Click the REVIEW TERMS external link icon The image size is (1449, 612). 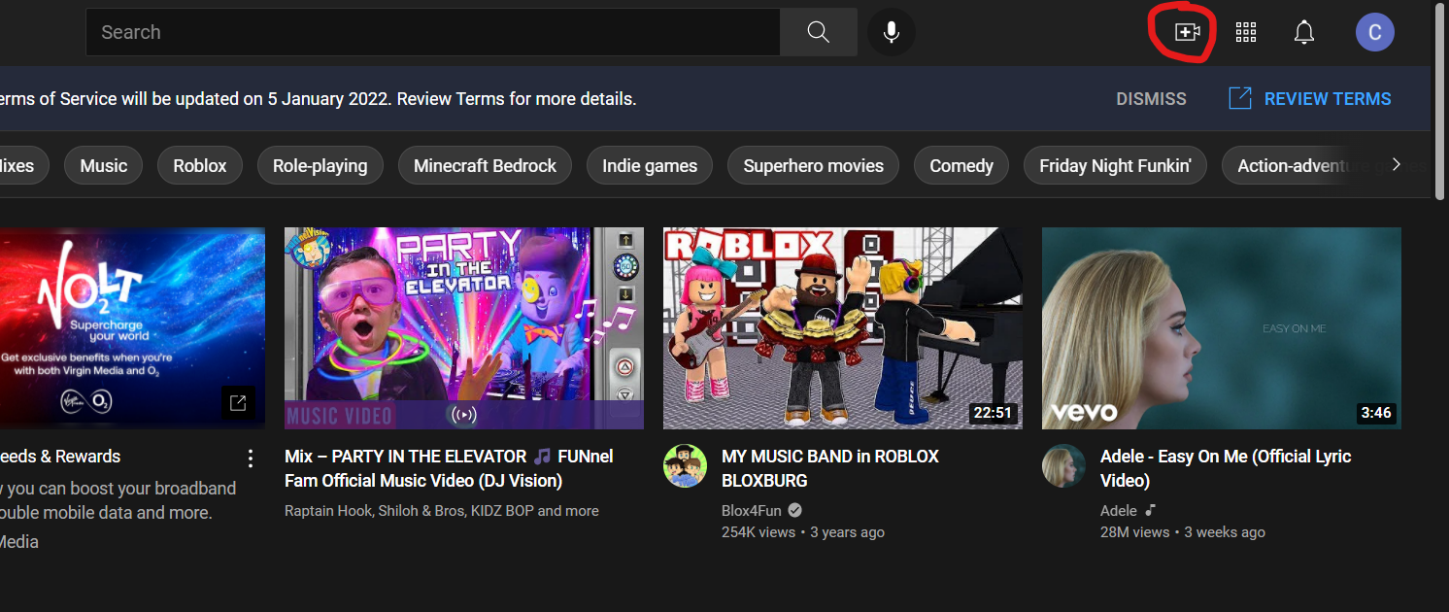pyautogui.click(x=1240, y=98)
